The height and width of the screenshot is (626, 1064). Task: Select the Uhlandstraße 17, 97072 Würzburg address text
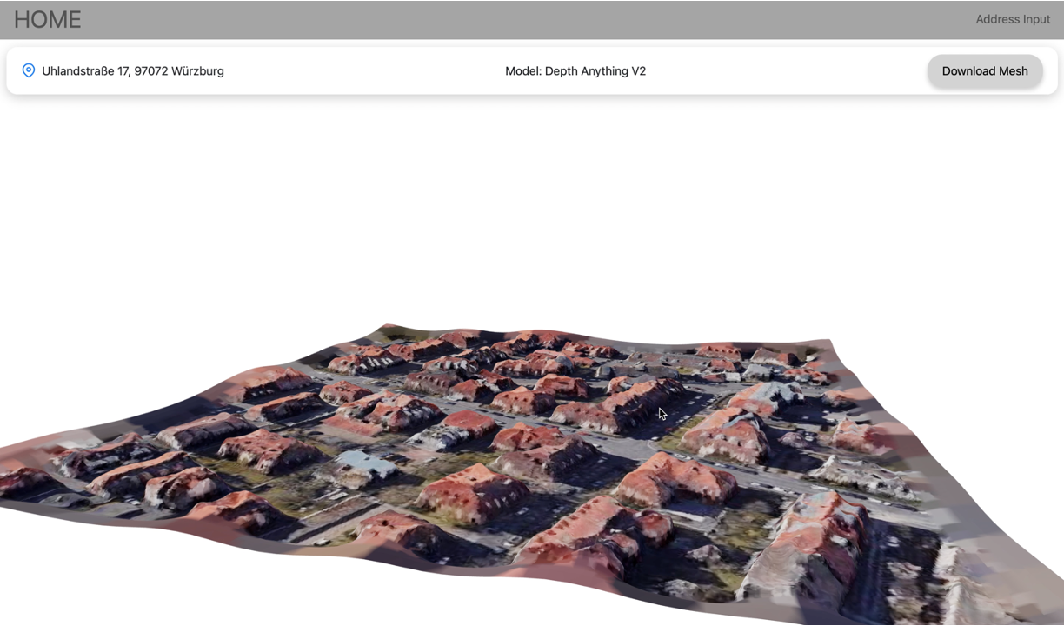133,71
